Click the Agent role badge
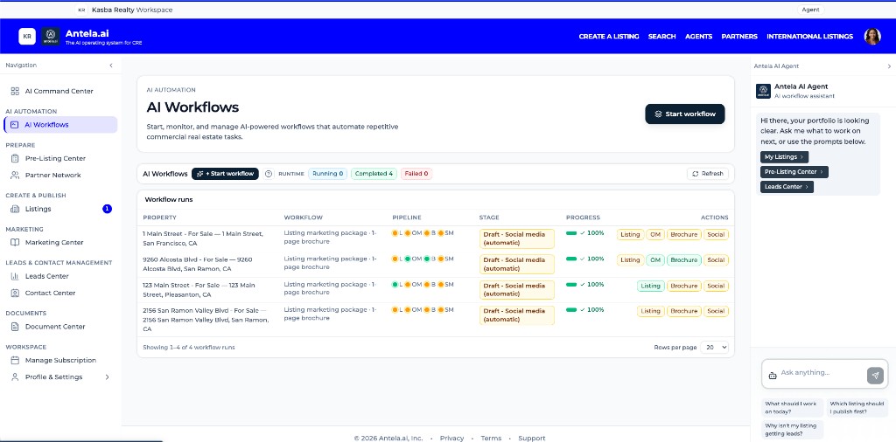The image size is (896, 442). [810, 10]
